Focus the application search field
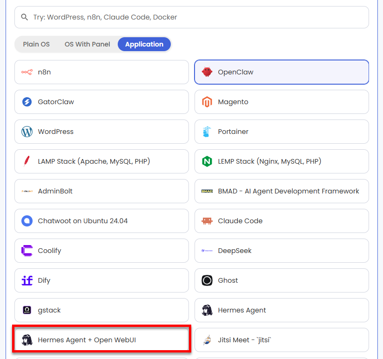383x359 pixels. pyautogui.click(x=192, y=17)
